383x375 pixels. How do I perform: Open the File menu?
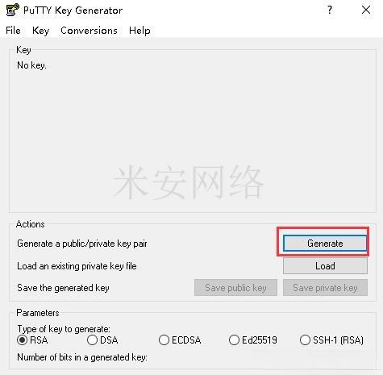click(13, 31)
